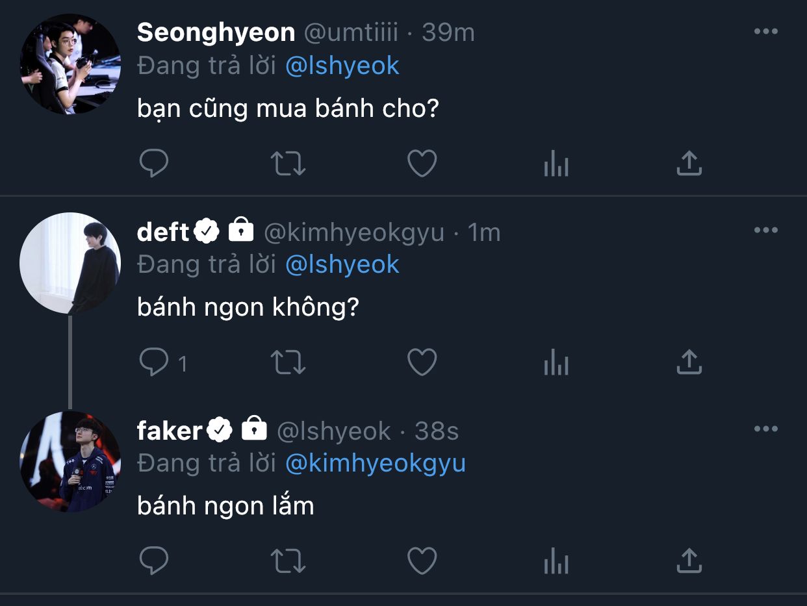This screenshot has width=807, height=606.
Task: Reply to Seonghyeon's tweet
Action: click(x=154, y=164)
